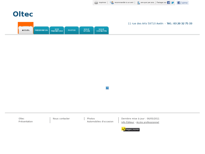Image resolution: width=205 pixels, height=154 pixels.
Task: Click the printer icon to print
Action: [x=96, y=3]
